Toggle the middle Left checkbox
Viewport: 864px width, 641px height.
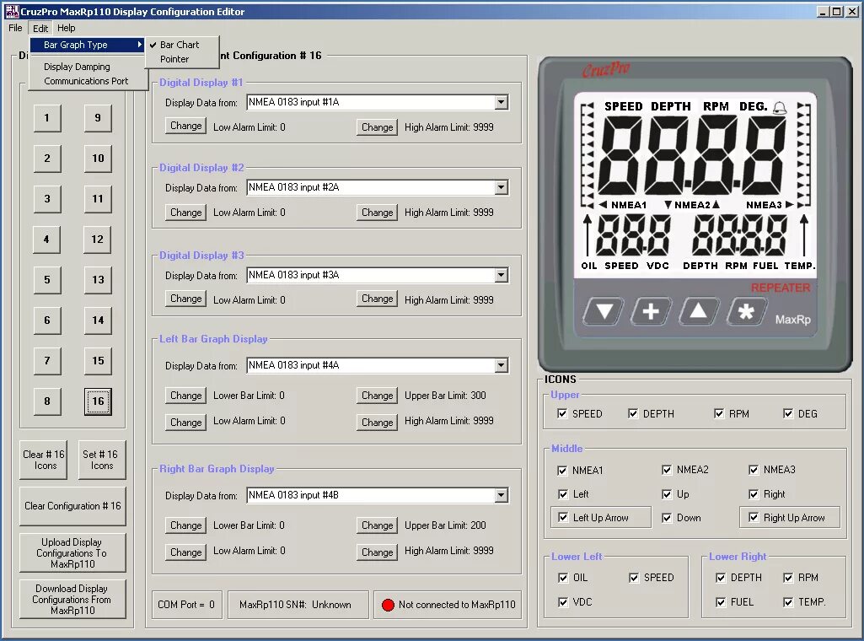click(562, 494)
